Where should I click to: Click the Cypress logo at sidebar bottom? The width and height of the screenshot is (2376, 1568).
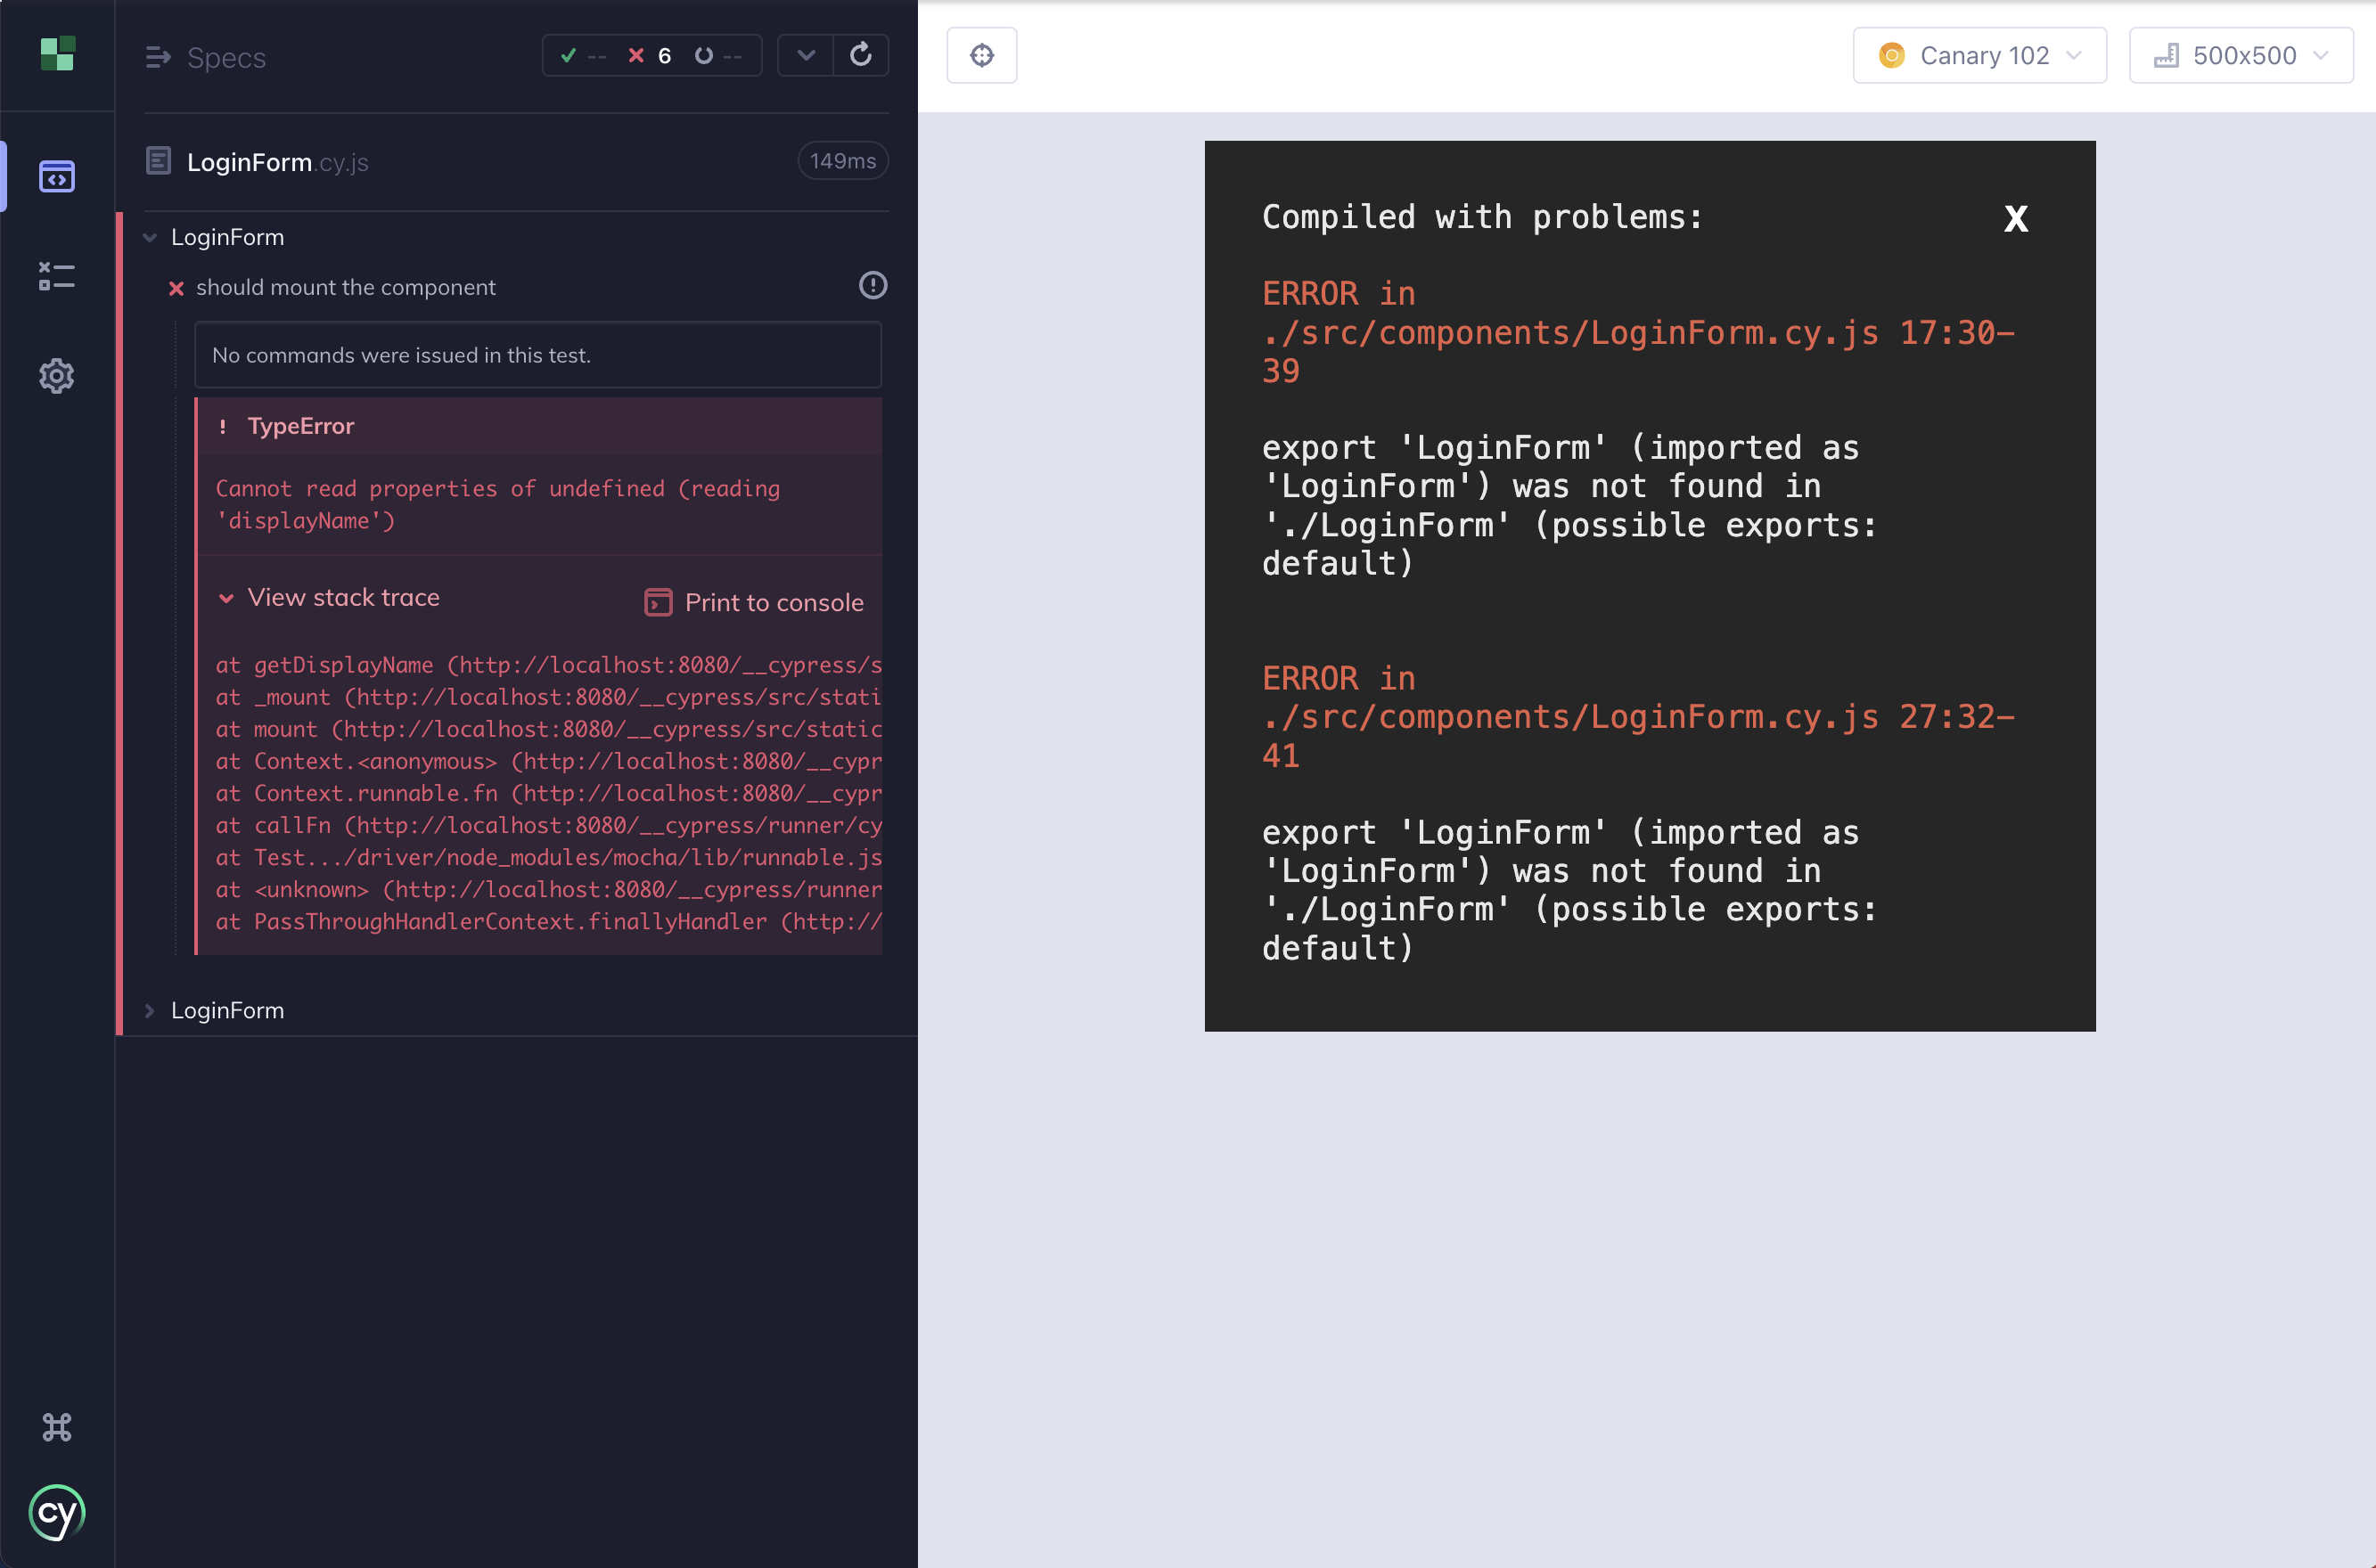[x=57, y=1513]
